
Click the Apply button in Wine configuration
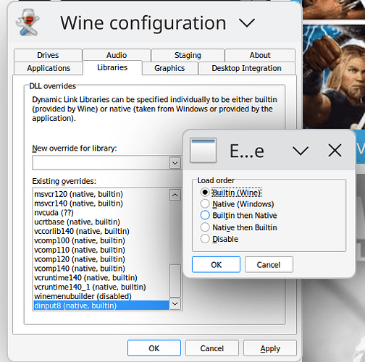[270, 348]
